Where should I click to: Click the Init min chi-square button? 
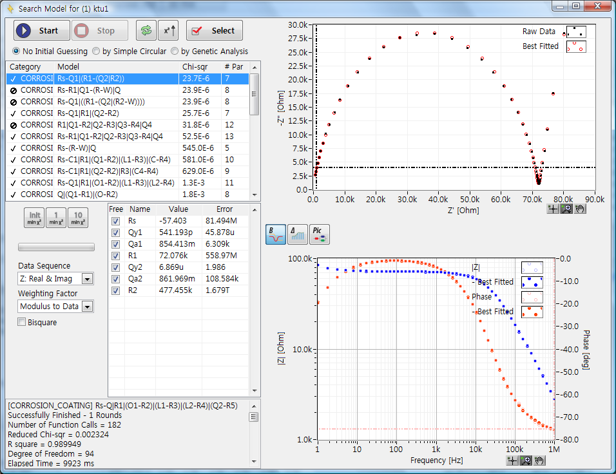[34, 218]
